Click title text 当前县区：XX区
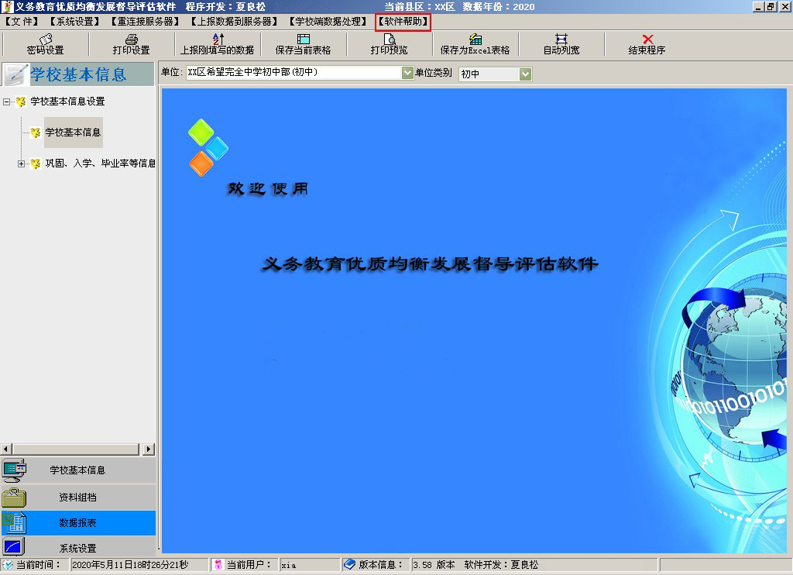Image resolution: width=793 pixels, height=575 pixels. pos(419,6)
